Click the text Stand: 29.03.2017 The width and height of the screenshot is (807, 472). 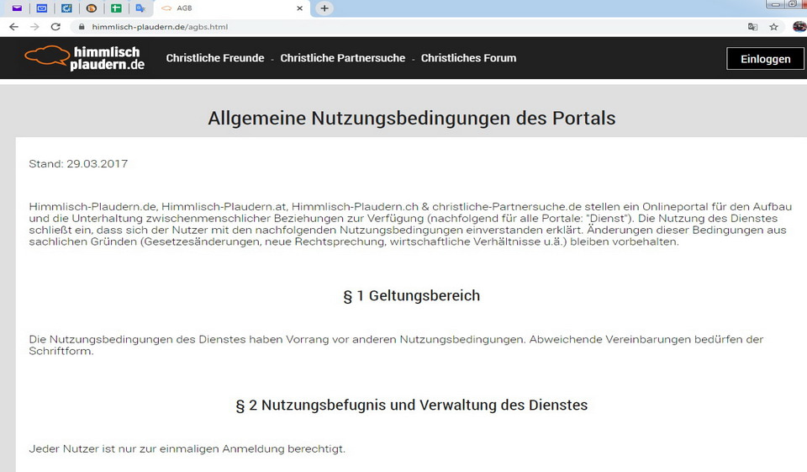(78, 164)
